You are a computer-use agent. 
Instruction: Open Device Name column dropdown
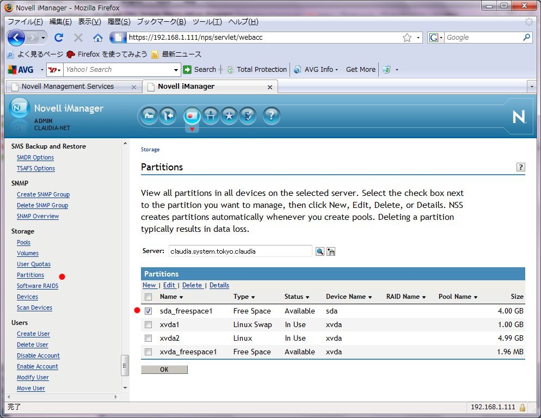[370, 297]
